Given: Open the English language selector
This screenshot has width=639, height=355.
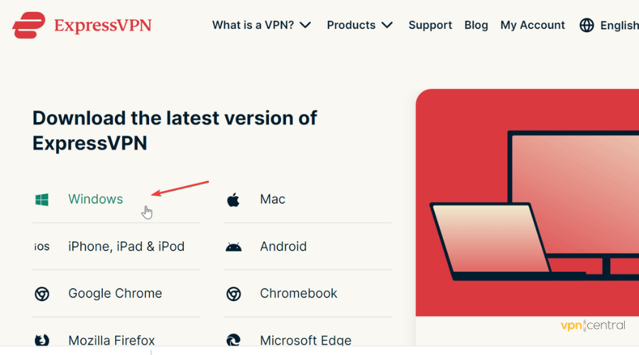Looking at the screenshot, I should (618, 26).
